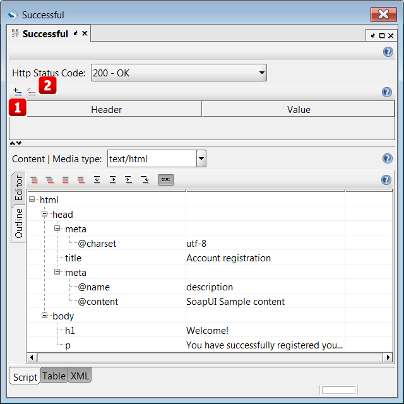Open help for the status code section
This screenshot has height=404, width=404.
tap(388, 52)
